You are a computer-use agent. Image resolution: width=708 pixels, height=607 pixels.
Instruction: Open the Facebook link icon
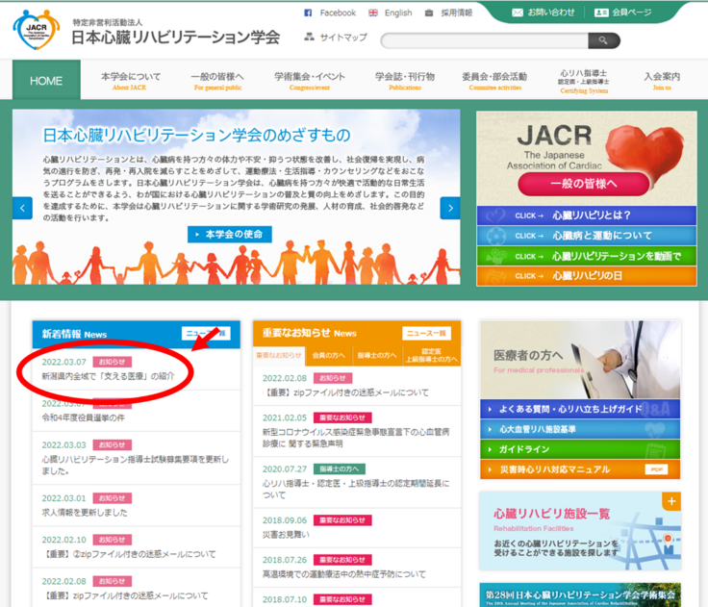pos(309,13)
